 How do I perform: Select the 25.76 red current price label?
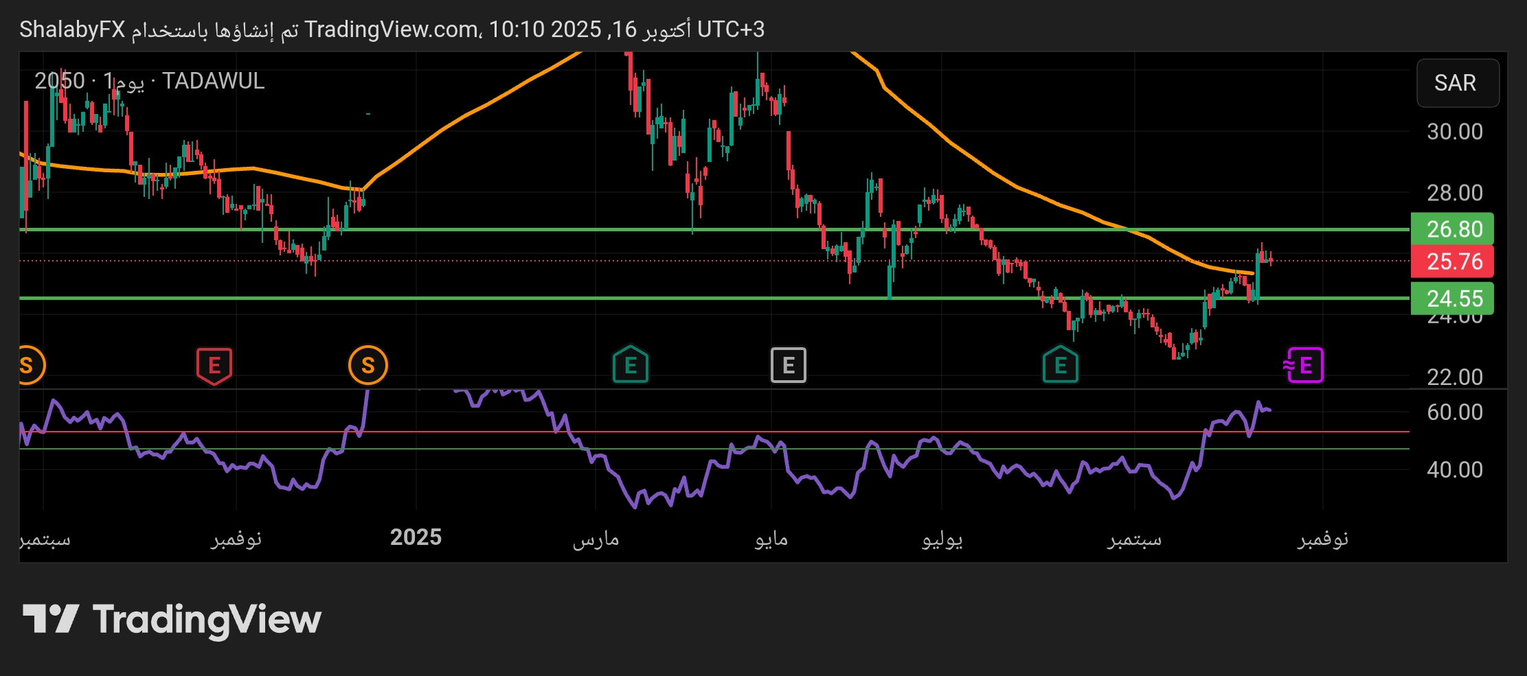tap(1452, 261)
